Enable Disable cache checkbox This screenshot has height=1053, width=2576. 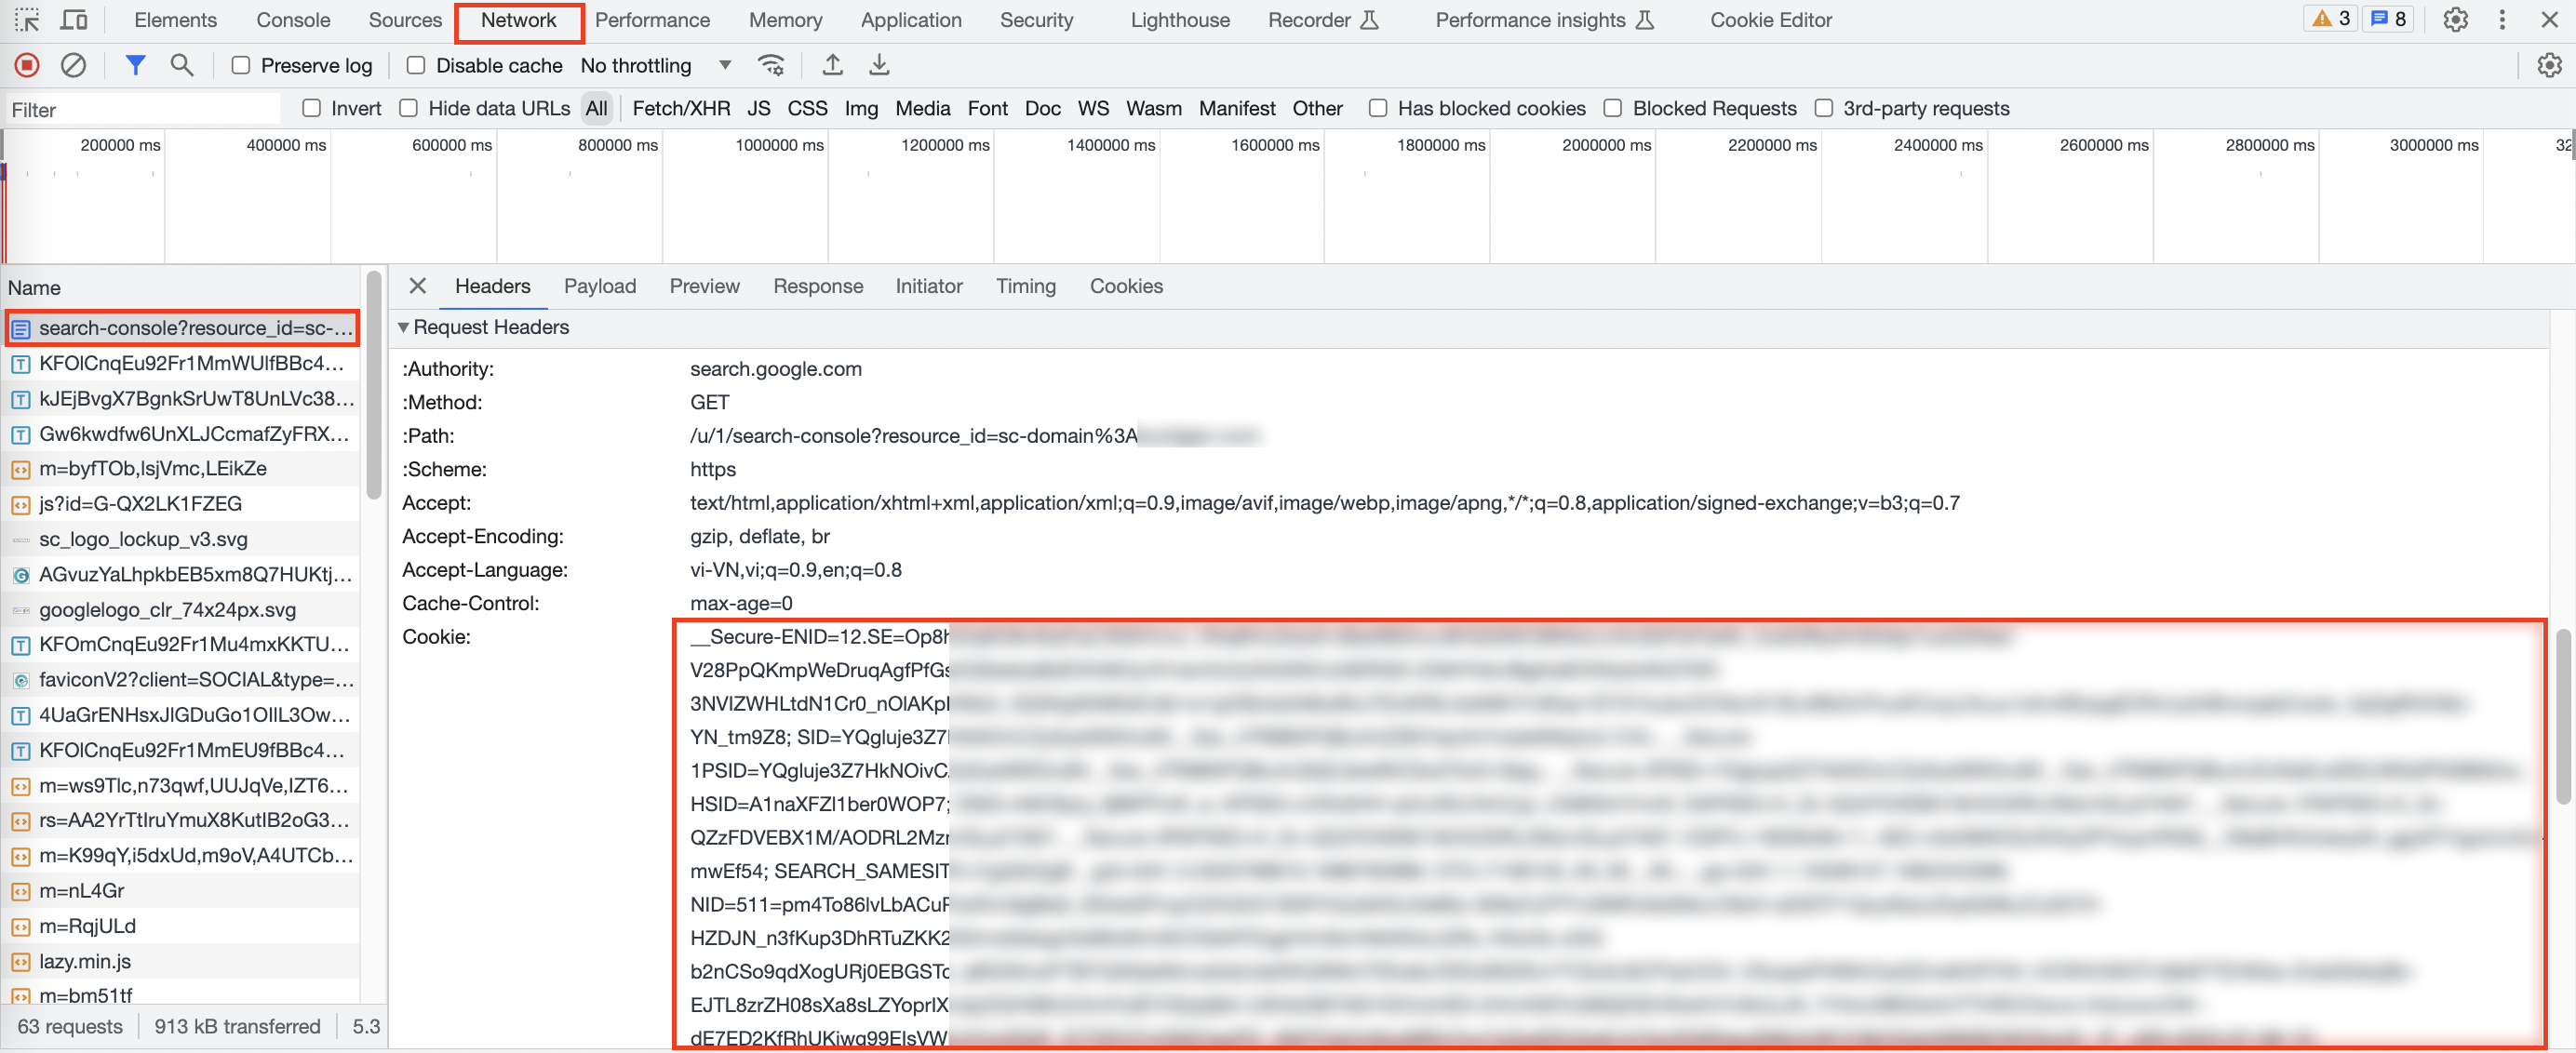(414, 66)
